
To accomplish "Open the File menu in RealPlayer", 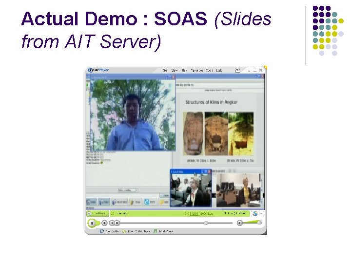I will [x=165, y=70].
